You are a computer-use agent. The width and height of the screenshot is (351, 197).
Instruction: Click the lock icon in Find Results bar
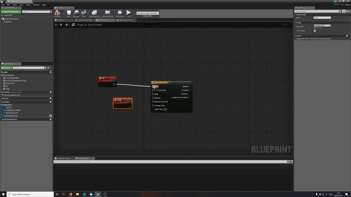coord(291,161)
